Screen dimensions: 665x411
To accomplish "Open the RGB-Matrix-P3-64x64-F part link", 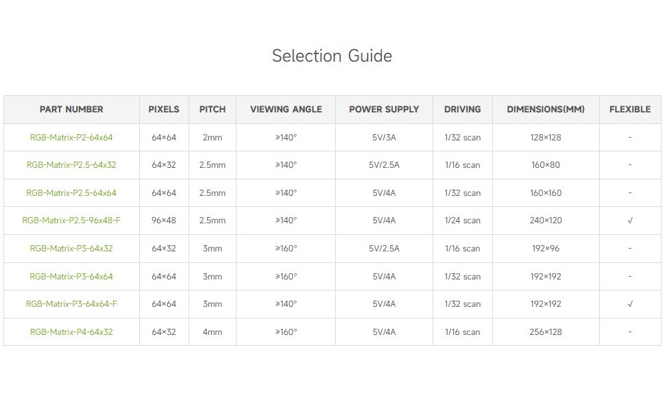I will (71, 304).
